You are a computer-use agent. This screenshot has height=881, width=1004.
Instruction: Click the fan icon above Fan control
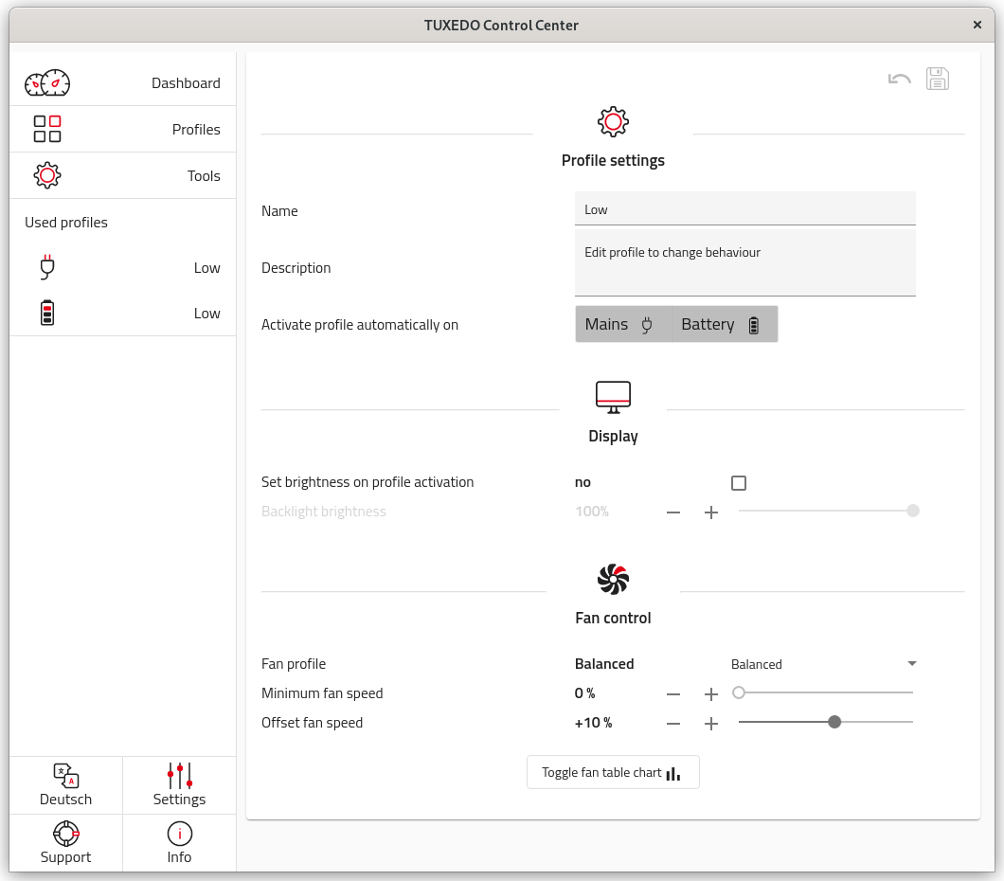(x=613, y=578)
